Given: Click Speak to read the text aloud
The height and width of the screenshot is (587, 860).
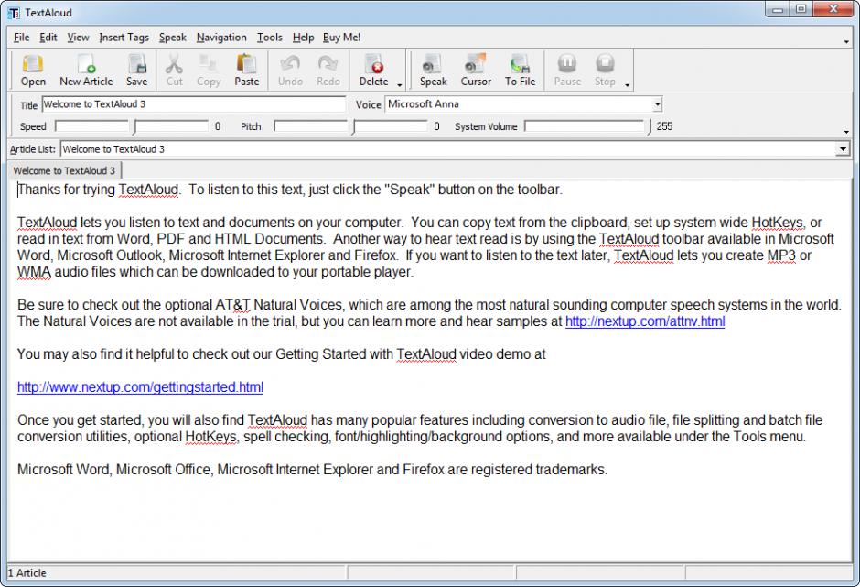Looking at the screenshot, I should tap(434, 71).
